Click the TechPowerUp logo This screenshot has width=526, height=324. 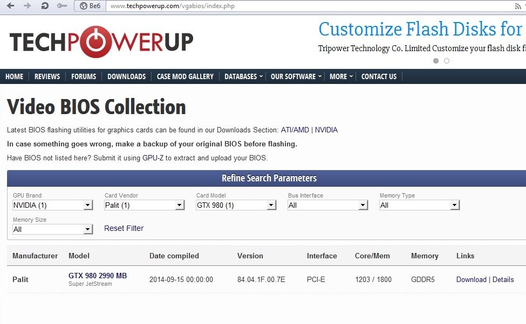101,42
